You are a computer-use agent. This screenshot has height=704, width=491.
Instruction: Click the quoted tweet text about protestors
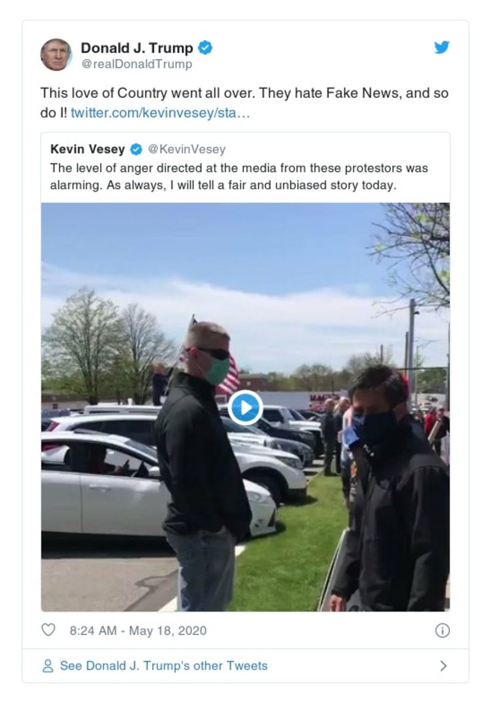pos(238,176)
